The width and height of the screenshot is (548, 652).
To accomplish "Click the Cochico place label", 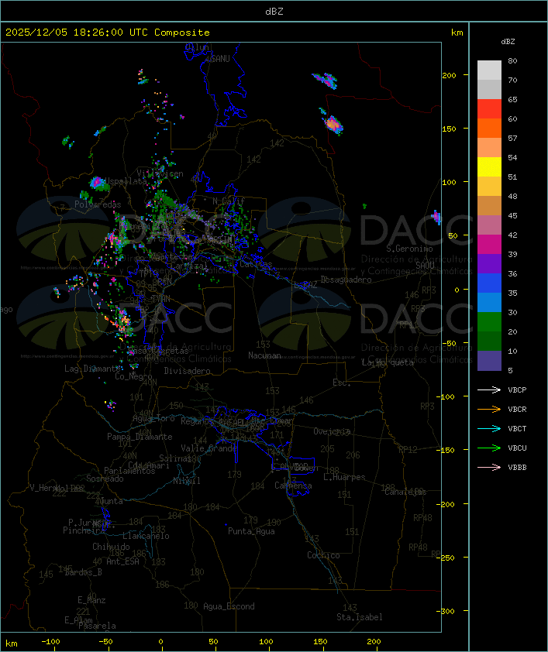I will pyautogui.click(x=323, y=555).
